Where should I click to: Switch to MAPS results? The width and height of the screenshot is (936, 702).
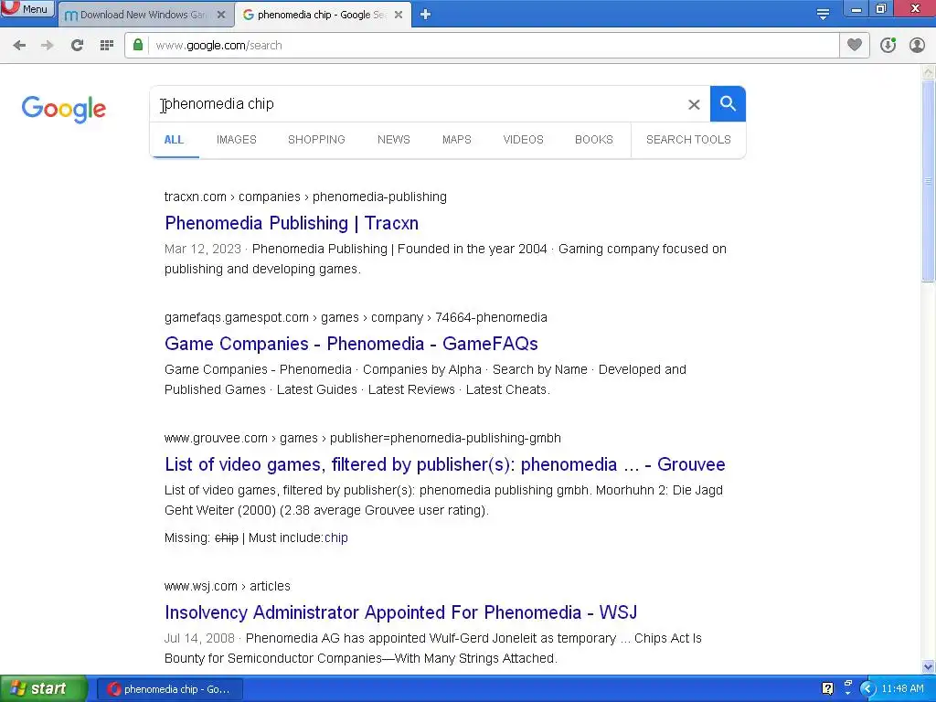click(457, 140)
